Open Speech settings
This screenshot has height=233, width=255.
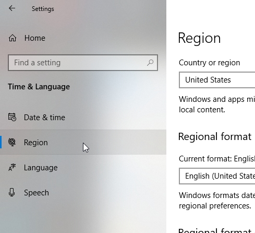[x=83, y=192]
